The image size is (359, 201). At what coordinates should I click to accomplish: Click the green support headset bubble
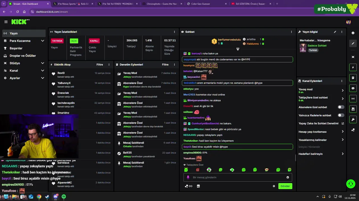[x=351, y=184]
